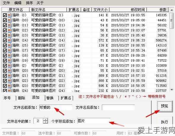Image resolution: width=175 pixels, height=136 pixels.
Task: Click the file icon of 猫咪 (15)
Action: tap(10, 45)
